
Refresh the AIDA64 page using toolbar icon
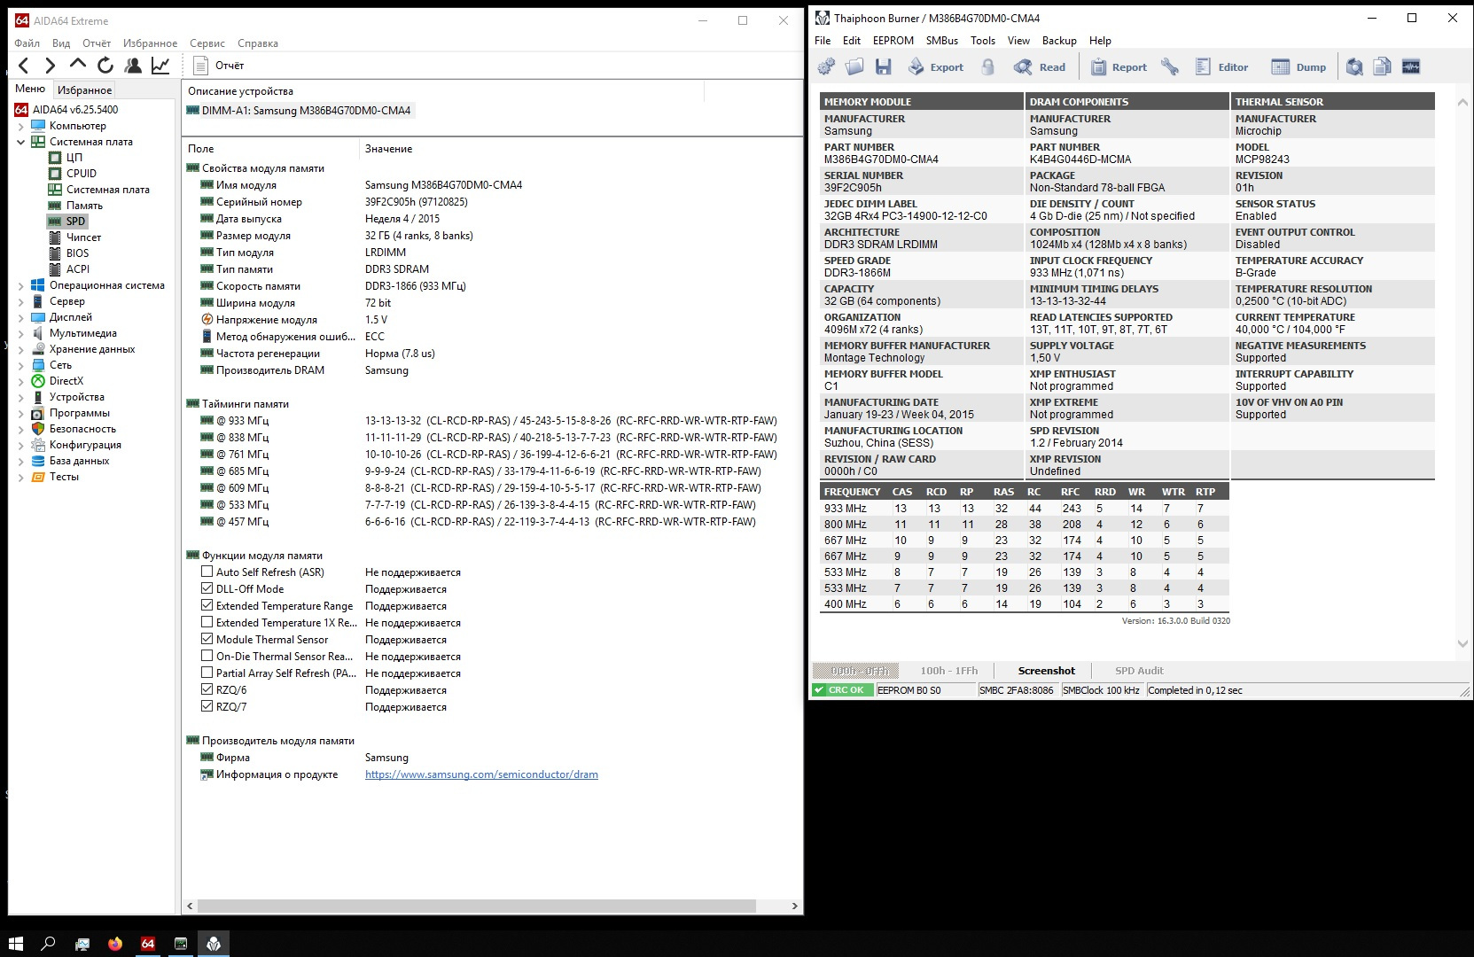pyautogui.click(x=105, y=66)
